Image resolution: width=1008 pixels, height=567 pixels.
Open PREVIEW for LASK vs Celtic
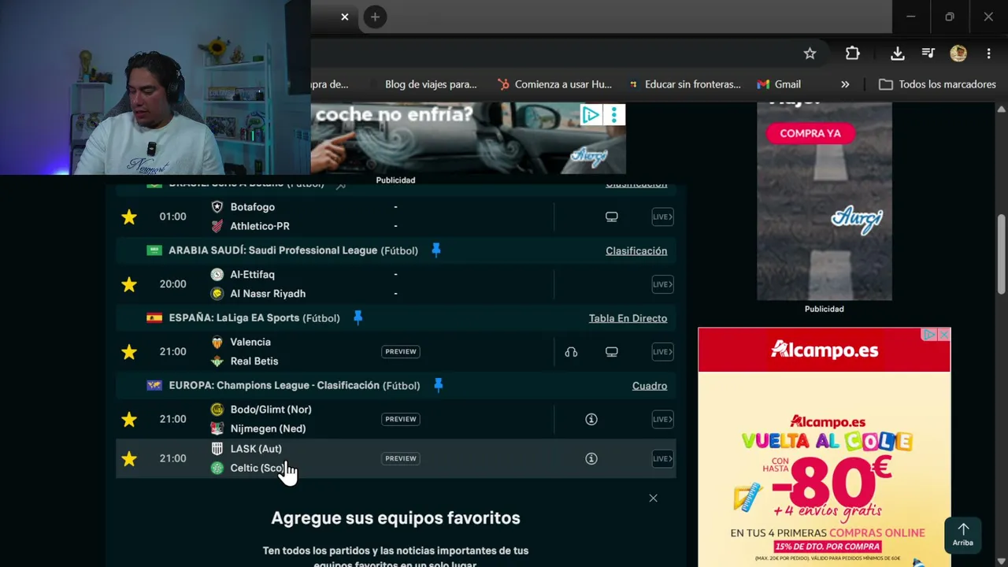pos(401,458)
